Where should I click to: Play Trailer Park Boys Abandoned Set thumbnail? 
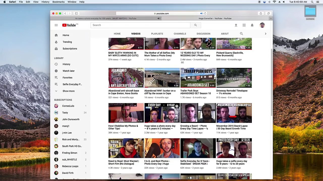coord(198,78)
